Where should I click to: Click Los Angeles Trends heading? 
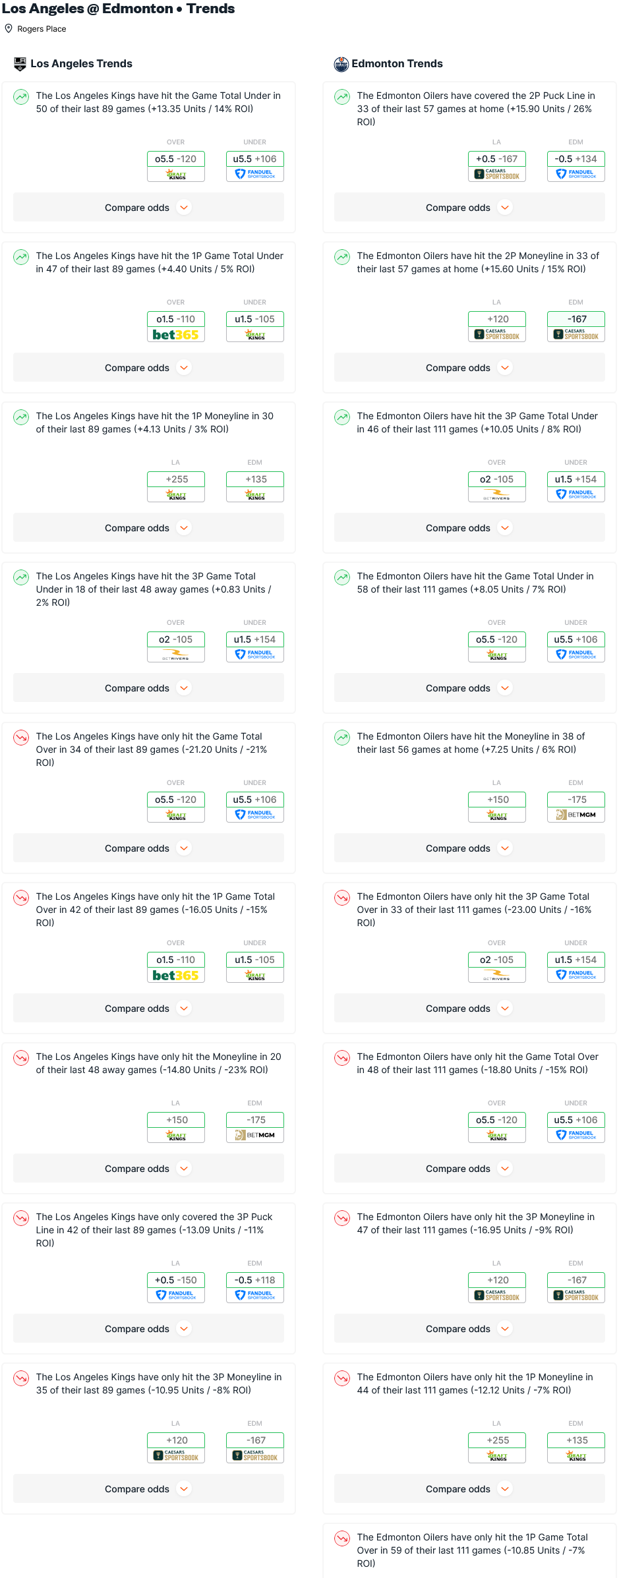(81, 64)
